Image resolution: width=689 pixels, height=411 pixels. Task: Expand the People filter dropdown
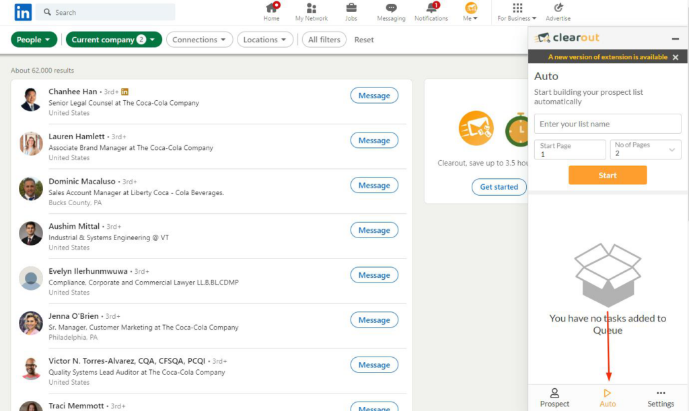point(34,40)
